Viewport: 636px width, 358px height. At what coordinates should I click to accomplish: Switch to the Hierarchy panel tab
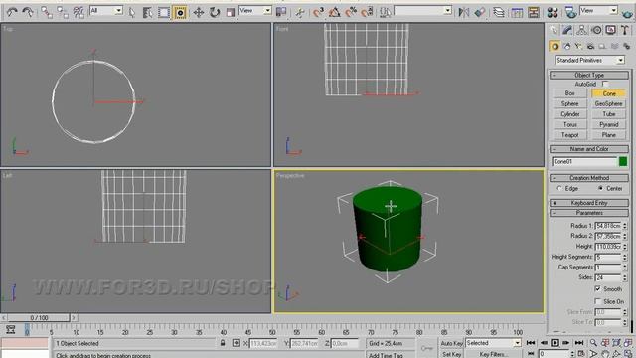click(x=581, y=30)
